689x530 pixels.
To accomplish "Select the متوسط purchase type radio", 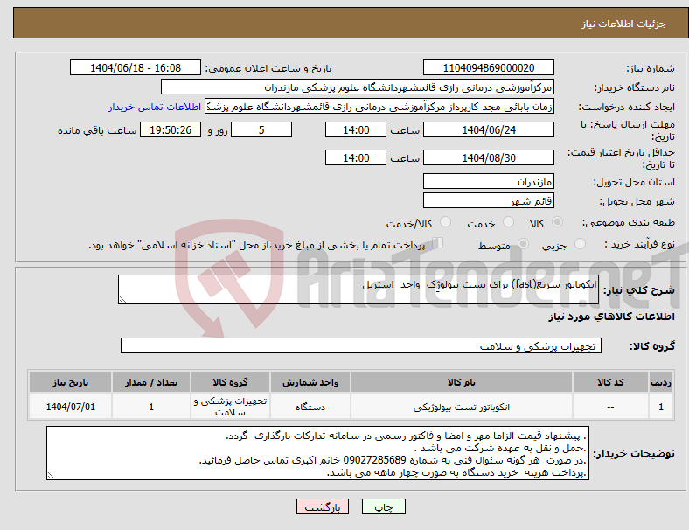I will click(x=523, y=244).
